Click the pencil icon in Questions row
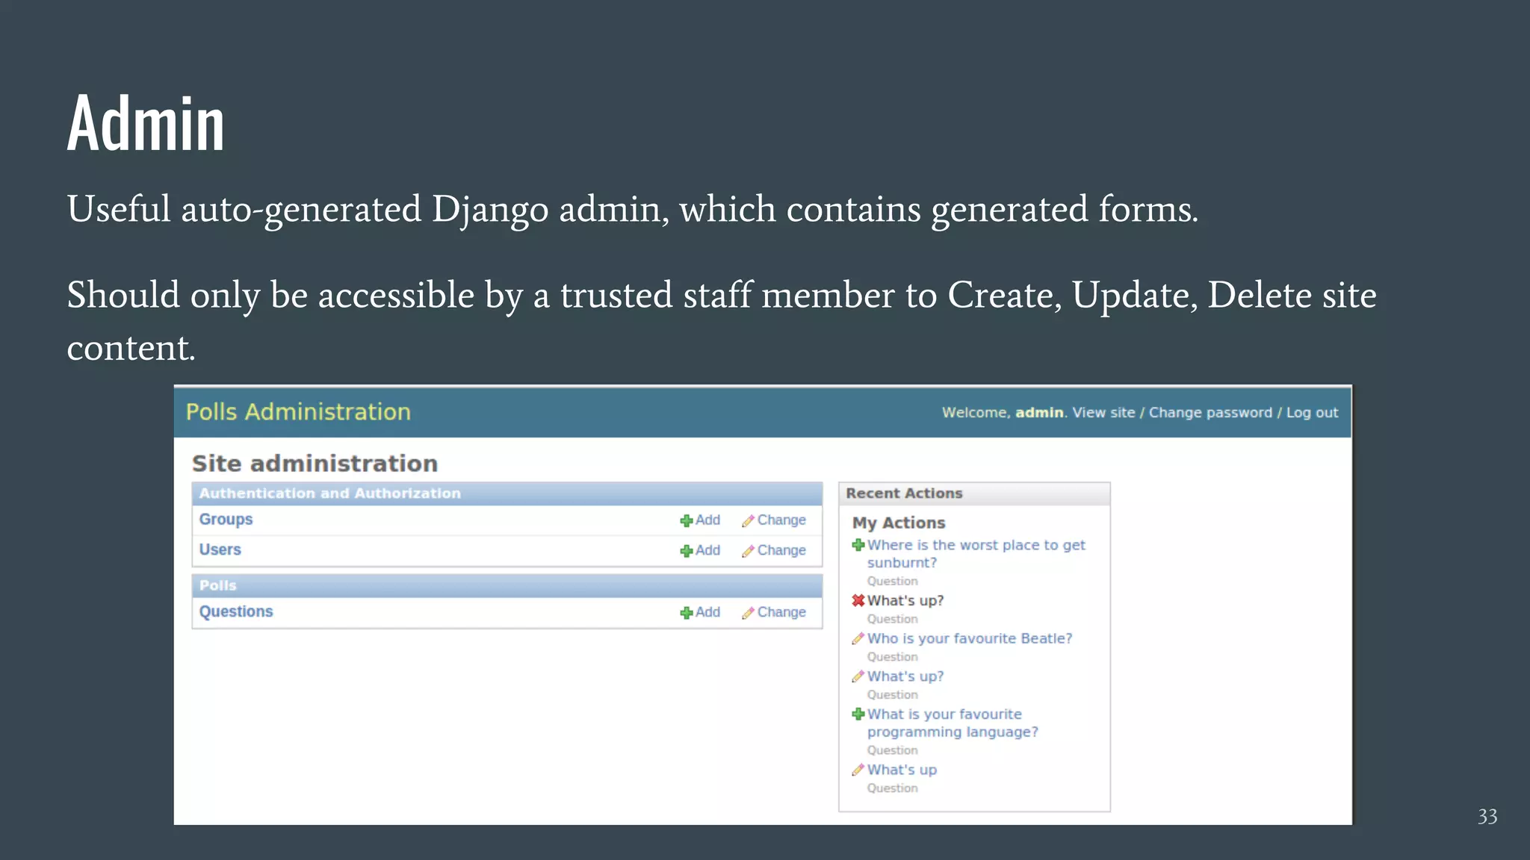 click(747, 613)
